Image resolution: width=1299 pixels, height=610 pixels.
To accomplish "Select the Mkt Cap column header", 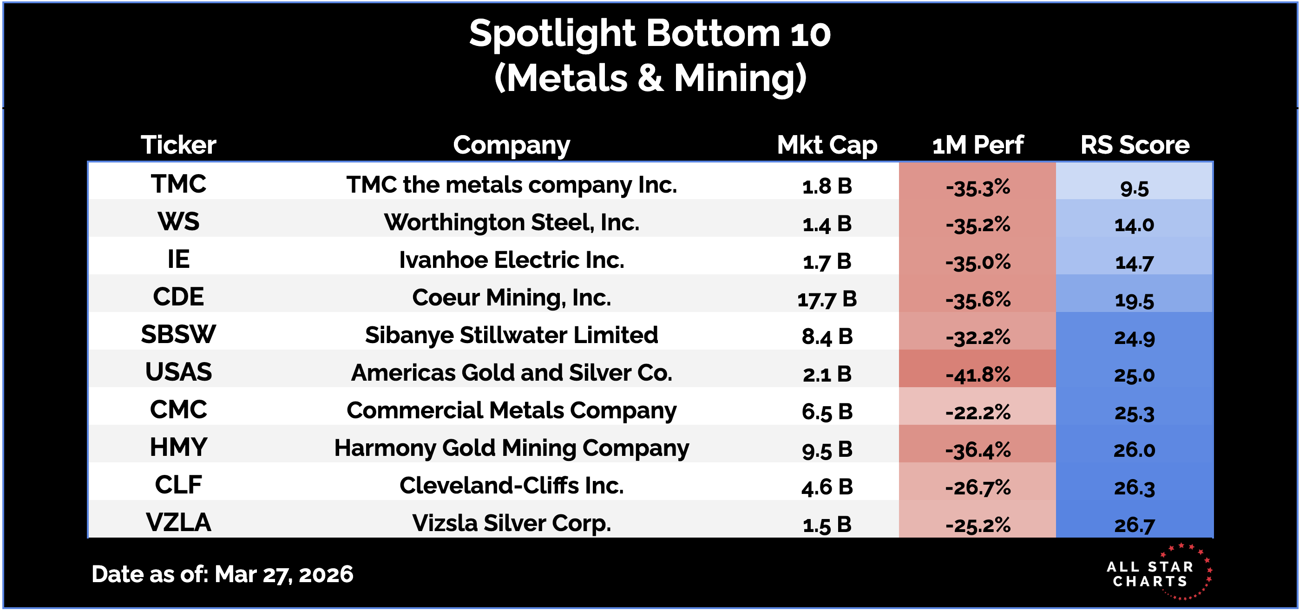I will pos(827,145).
